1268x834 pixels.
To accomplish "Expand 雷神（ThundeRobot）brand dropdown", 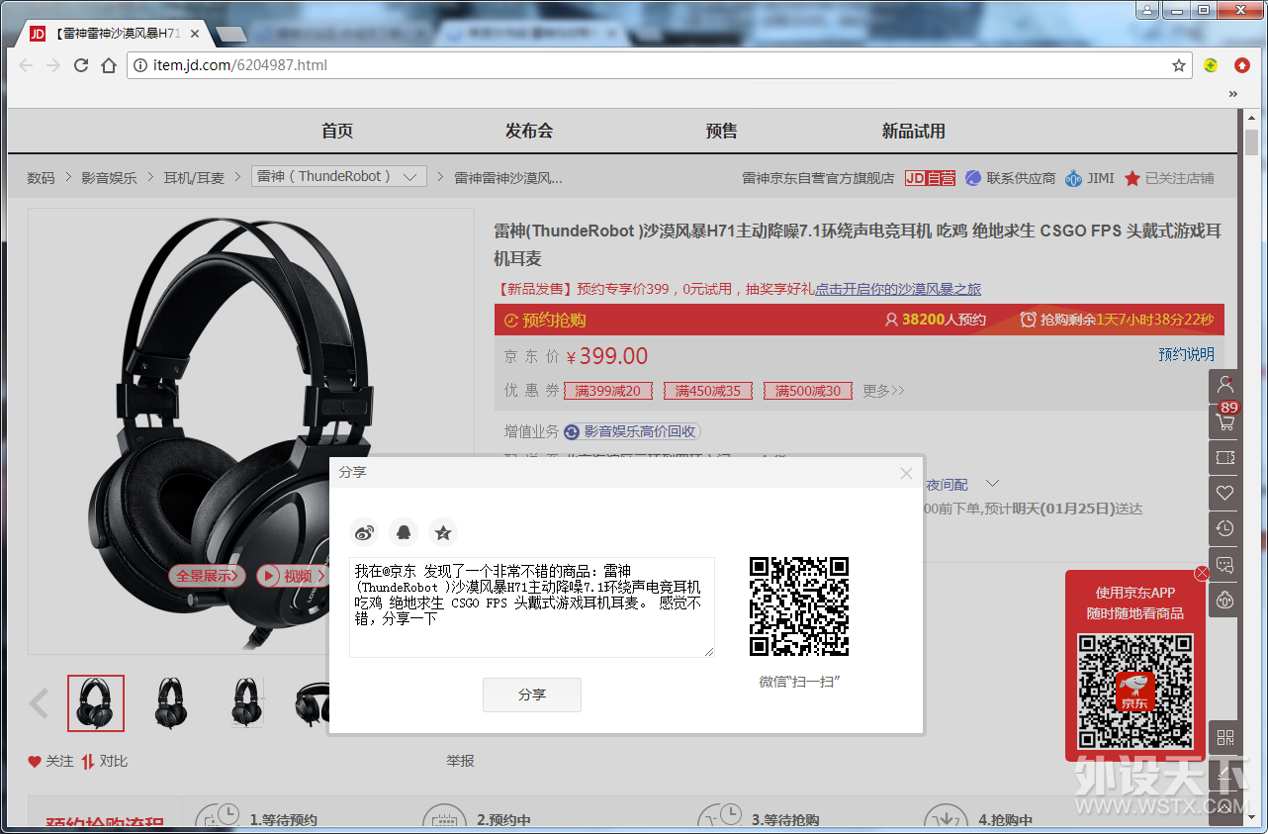I will pyautogui.click(x=339, y=176).
